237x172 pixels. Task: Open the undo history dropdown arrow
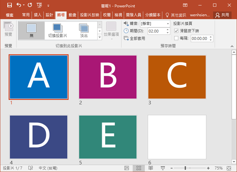coord(24,5)
